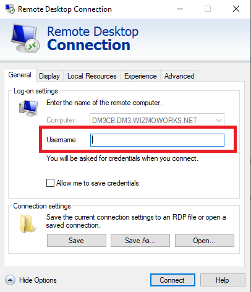
Task: Open a saved connection with Open...
Action: coord(205,241)
